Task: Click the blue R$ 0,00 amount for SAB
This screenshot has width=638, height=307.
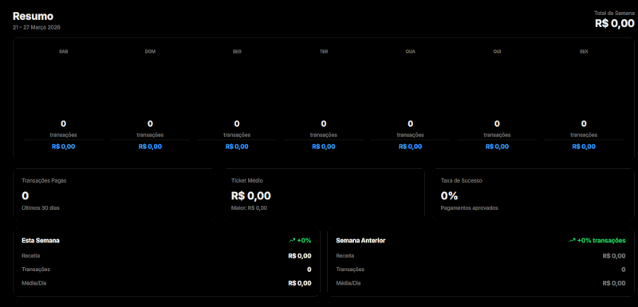Action: pyautogui.click(x=64, y=147)
